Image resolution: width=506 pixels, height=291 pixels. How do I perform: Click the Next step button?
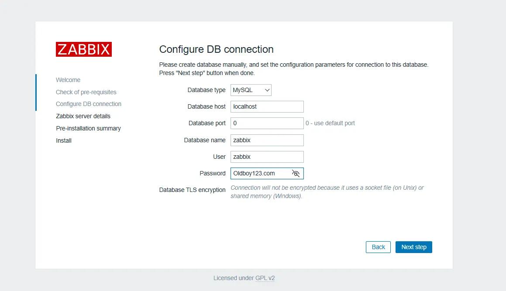413,247
